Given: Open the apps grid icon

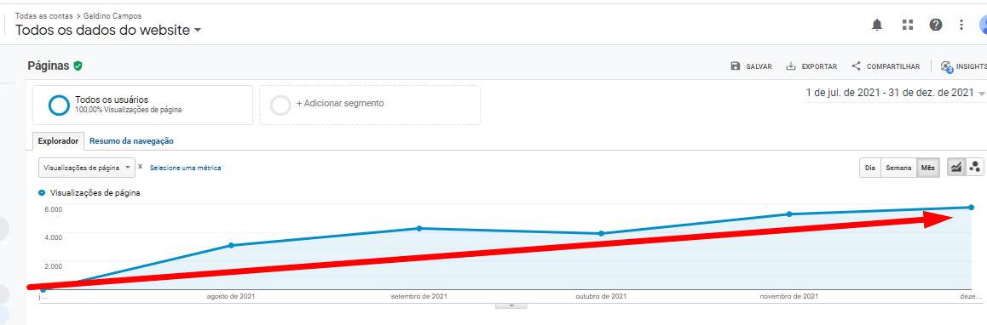Looking at the screenshot, I should click(907, 25).
